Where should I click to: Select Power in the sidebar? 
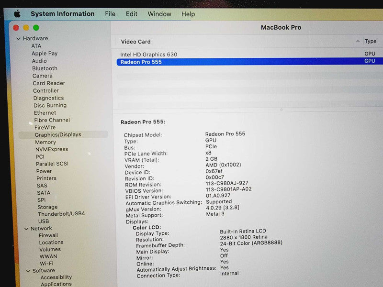(x=44, y=171)
